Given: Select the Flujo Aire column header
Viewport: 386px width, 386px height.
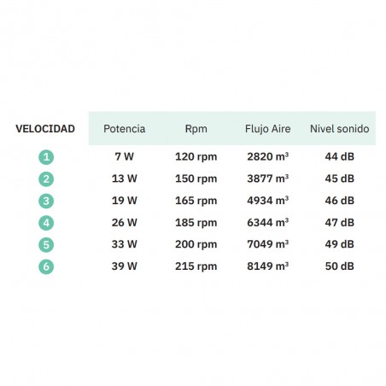Looking at the screenshot, I should tap(268, 129).
